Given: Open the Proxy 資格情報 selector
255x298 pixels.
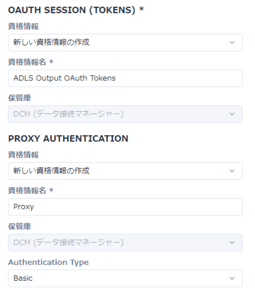Looking at the screenshot, I should (x=124, y=171).
